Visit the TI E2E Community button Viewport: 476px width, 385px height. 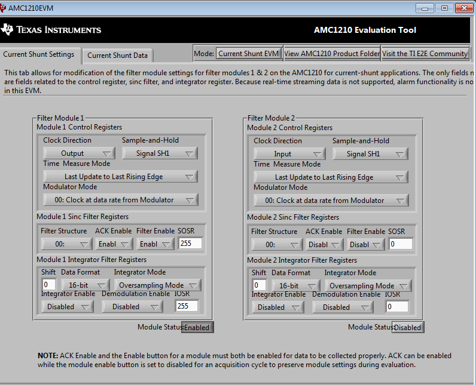tap(425, 54)
